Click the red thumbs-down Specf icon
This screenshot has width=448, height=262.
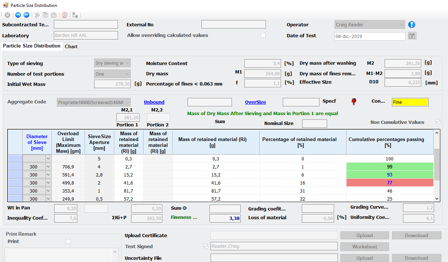point(354,102)
